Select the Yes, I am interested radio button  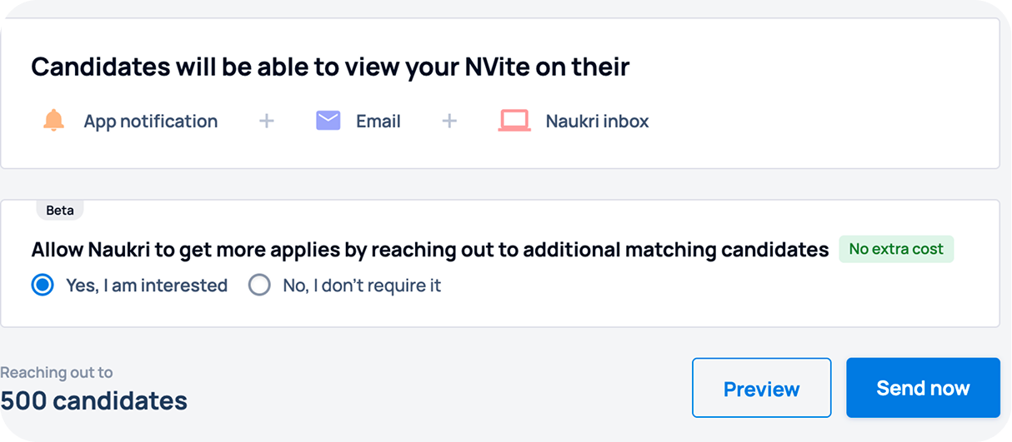click(43, 286)
